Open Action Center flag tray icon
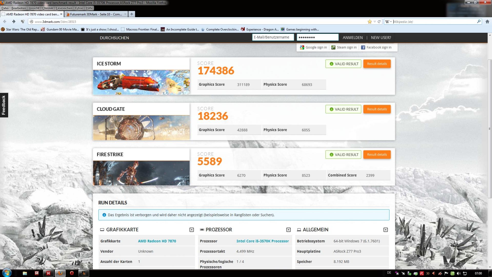Image resolution: width=492 pixels, height=277 pixels. click(x=446, y=273)
